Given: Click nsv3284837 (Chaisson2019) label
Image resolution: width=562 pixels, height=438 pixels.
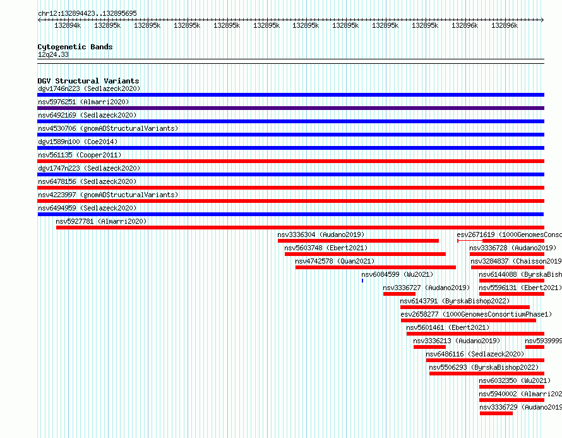Looking at the screenshot, I should [516, 261].
